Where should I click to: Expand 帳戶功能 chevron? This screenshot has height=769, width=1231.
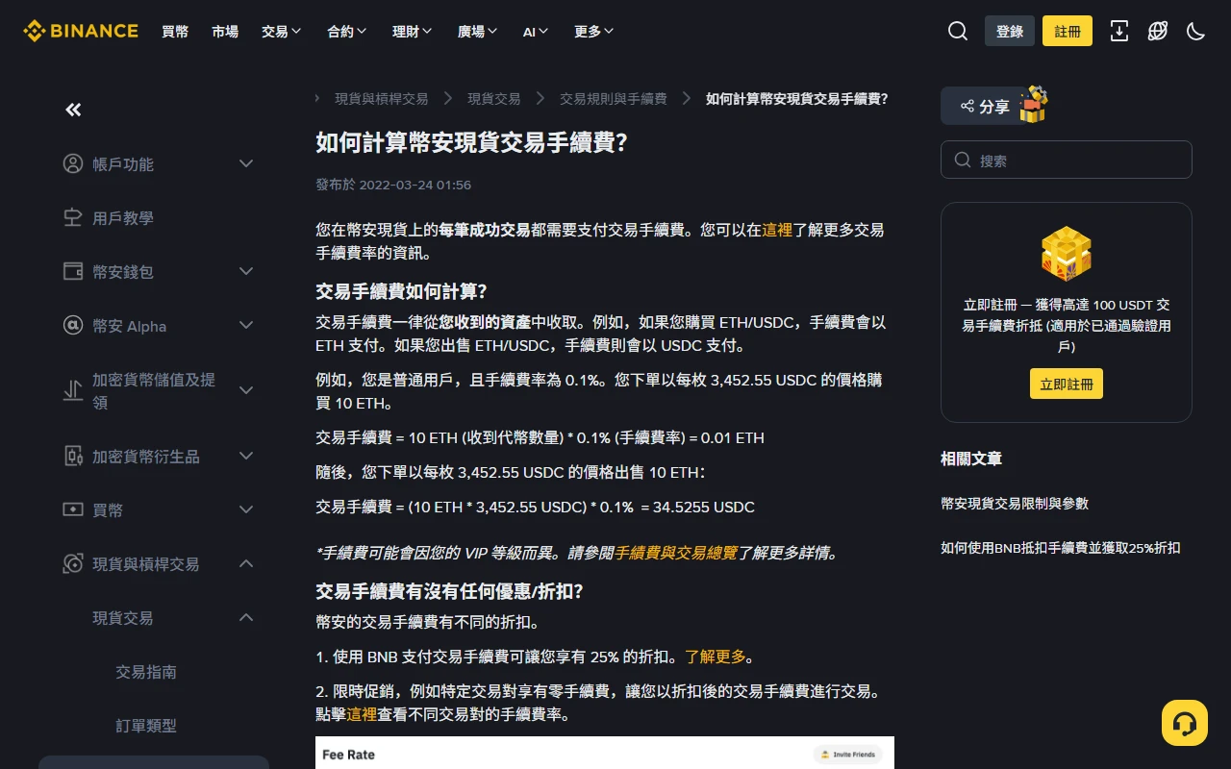(x=246, y=163)
